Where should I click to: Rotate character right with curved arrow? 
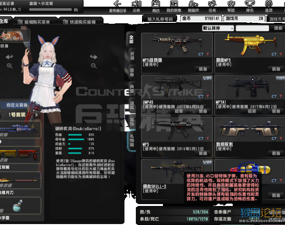click(94, 57)
